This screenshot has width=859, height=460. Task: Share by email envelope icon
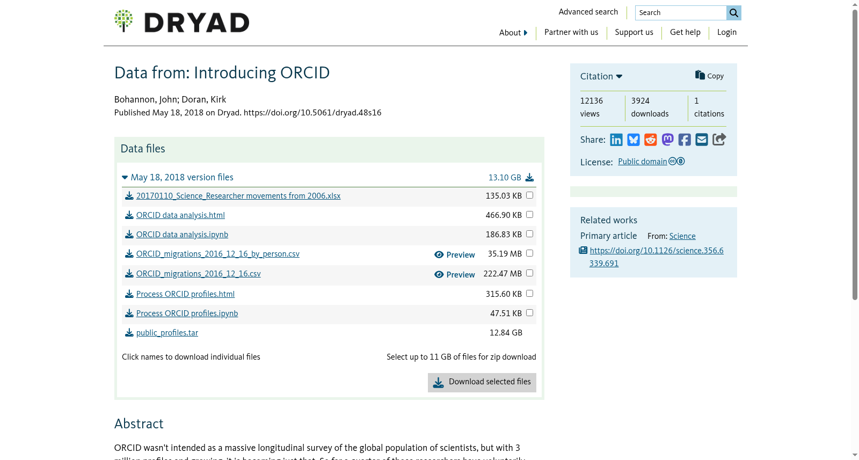click(702, 140)
